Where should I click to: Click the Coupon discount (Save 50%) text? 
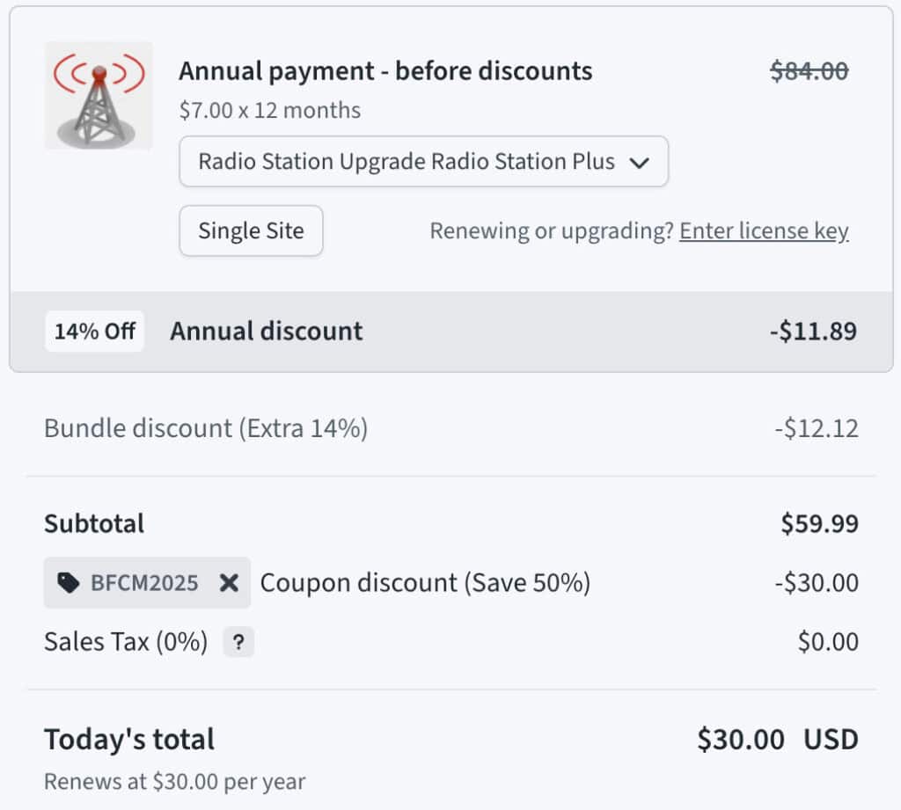[425, 583]
